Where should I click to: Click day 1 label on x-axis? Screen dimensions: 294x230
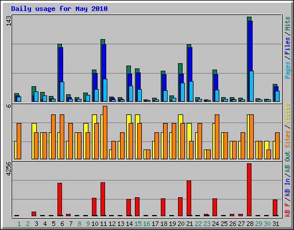click(x=19, y=224)
